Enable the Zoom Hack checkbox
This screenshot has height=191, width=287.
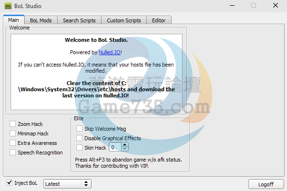click(x=12, y=124)
